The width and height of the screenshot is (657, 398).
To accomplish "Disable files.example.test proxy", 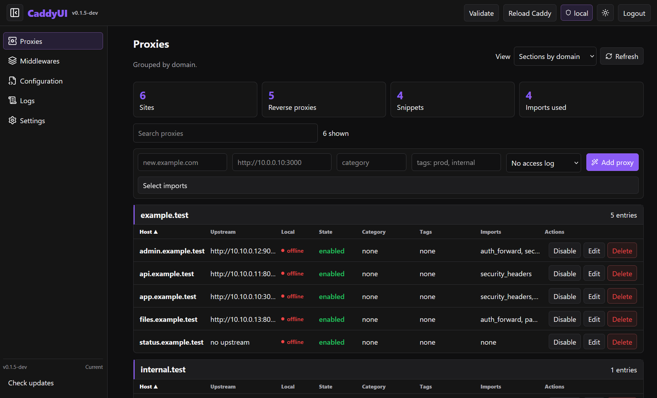I will coord(565,319).
